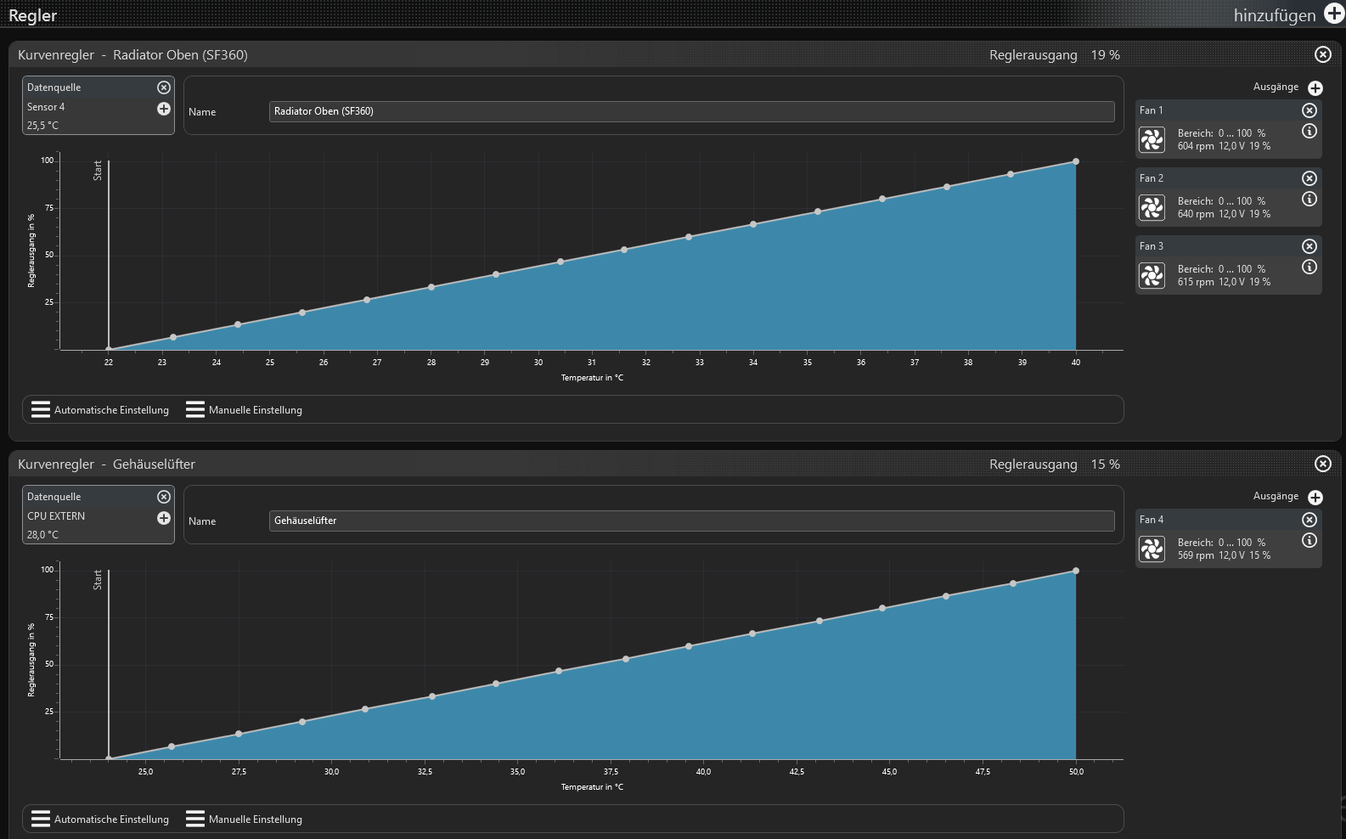Show info for Fan 1 output

click(x=1309, y=131)
